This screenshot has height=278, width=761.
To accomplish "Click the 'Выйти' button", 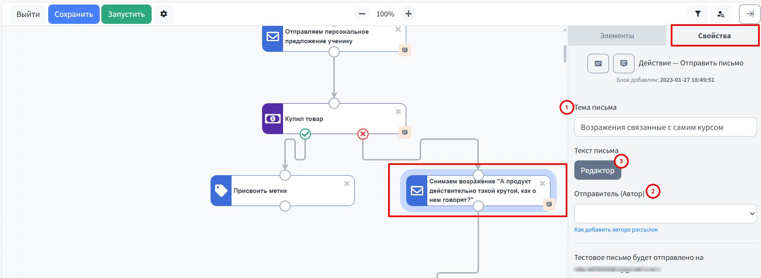I will tap(28, 14).
